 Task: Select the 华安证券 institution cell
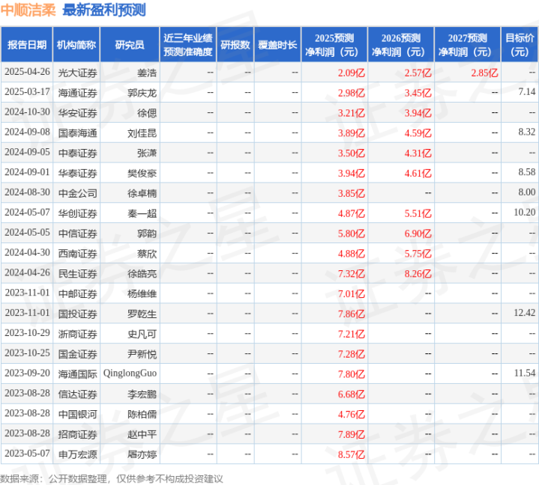(x=77, y=113)
